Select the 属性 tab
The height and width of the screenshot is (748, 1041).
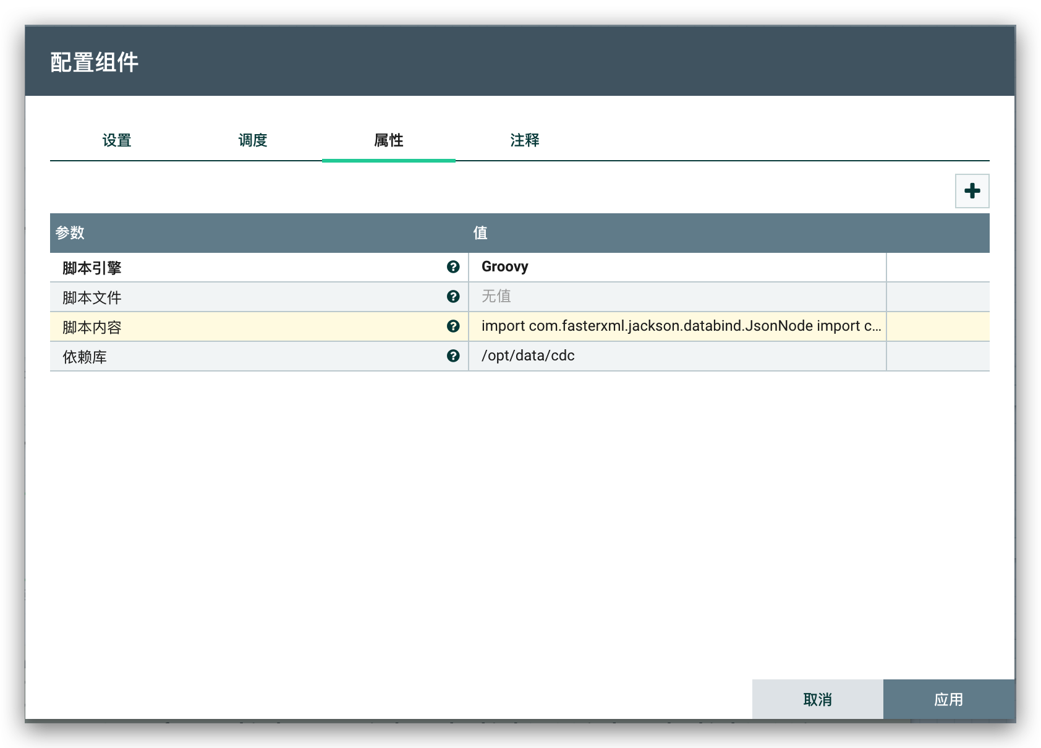coord(389,141)
